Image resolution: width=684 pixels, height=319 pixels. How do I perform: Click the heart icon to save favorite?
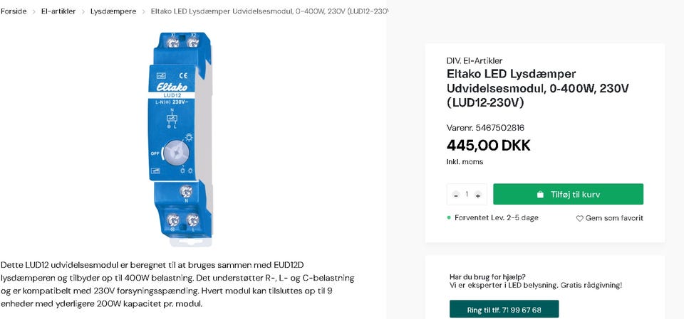pyautogui.click(x=580, y=219)
